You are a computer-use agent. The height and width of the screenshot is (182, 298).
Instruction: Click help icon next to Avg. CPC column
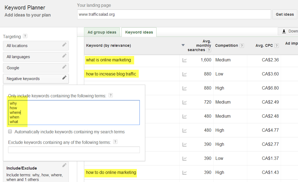pyautogui.click(x=276, y=46)
